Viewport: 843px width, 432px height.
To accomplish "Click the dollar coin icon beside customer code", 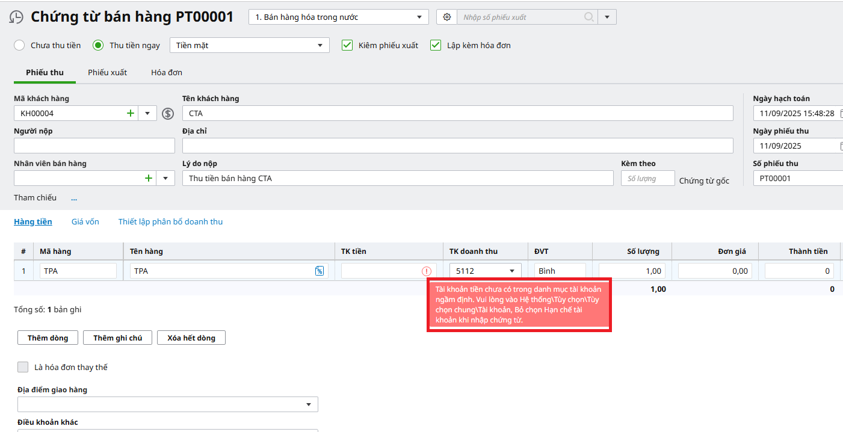I will coord(168,114).
